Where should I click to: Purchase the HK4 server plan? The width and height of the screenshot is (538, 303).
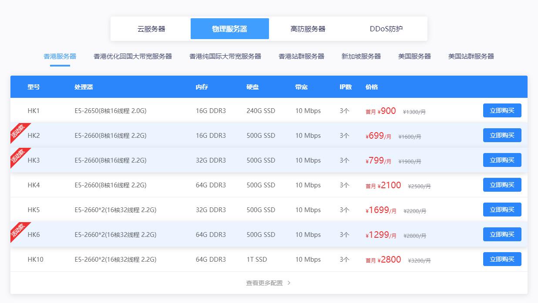[x=502, y=185]
